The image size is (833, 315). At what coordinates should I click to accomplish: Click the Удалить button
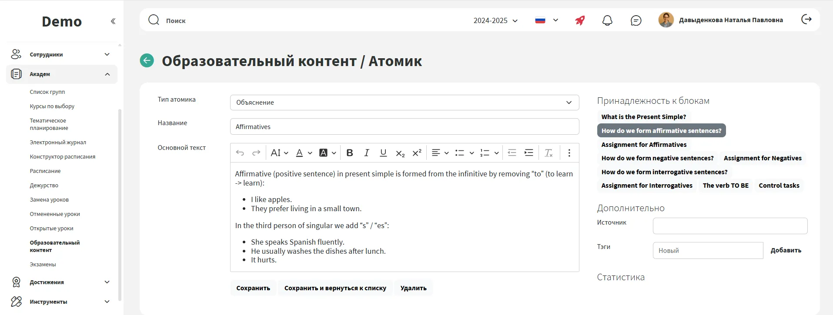click(x=413, y=288)
